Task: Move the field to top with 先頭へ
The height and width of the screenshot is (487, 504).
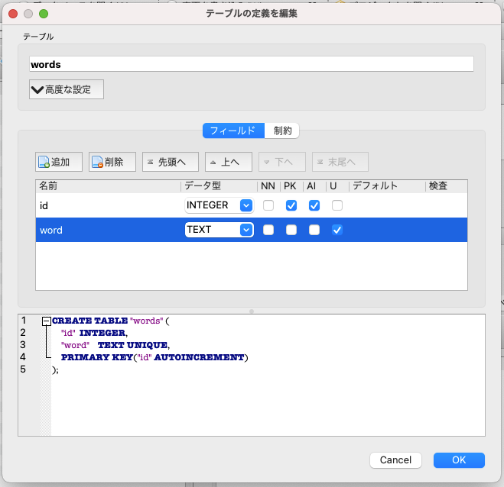Action: [171, 162]
